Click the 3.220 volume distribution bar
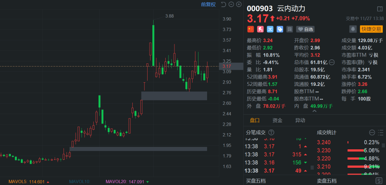 click(356, 159)
